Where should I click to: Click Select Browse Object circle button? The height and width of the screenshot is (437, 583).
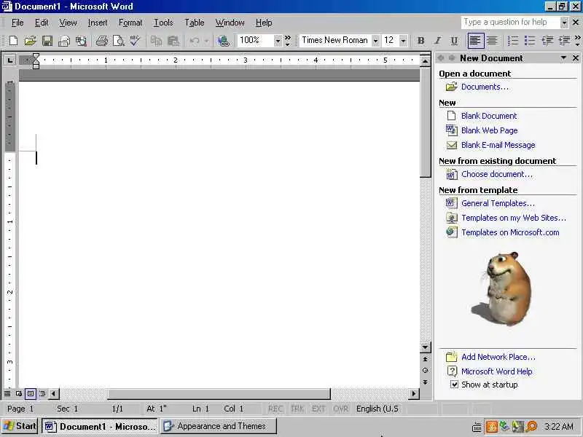coord(426,371)
